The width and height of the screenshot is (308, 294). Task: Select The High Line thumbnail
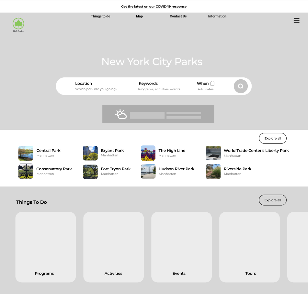click(x=148, y=153)
